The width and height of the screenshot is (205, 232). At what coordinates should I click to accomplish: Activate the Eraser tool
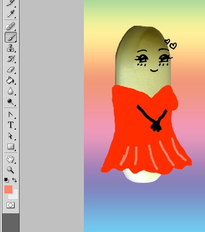pos(11,70)
